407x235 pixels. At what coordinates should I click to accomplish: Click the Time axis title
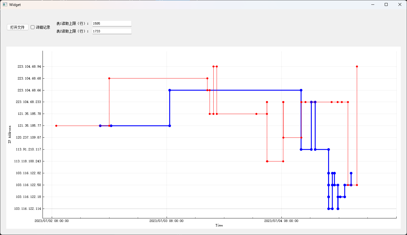pos(219,226)
